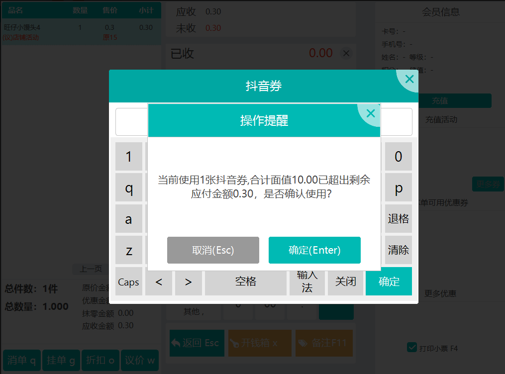
Task: Tap the q key on the virtual keyboard
Action: (x=129, y=187)
